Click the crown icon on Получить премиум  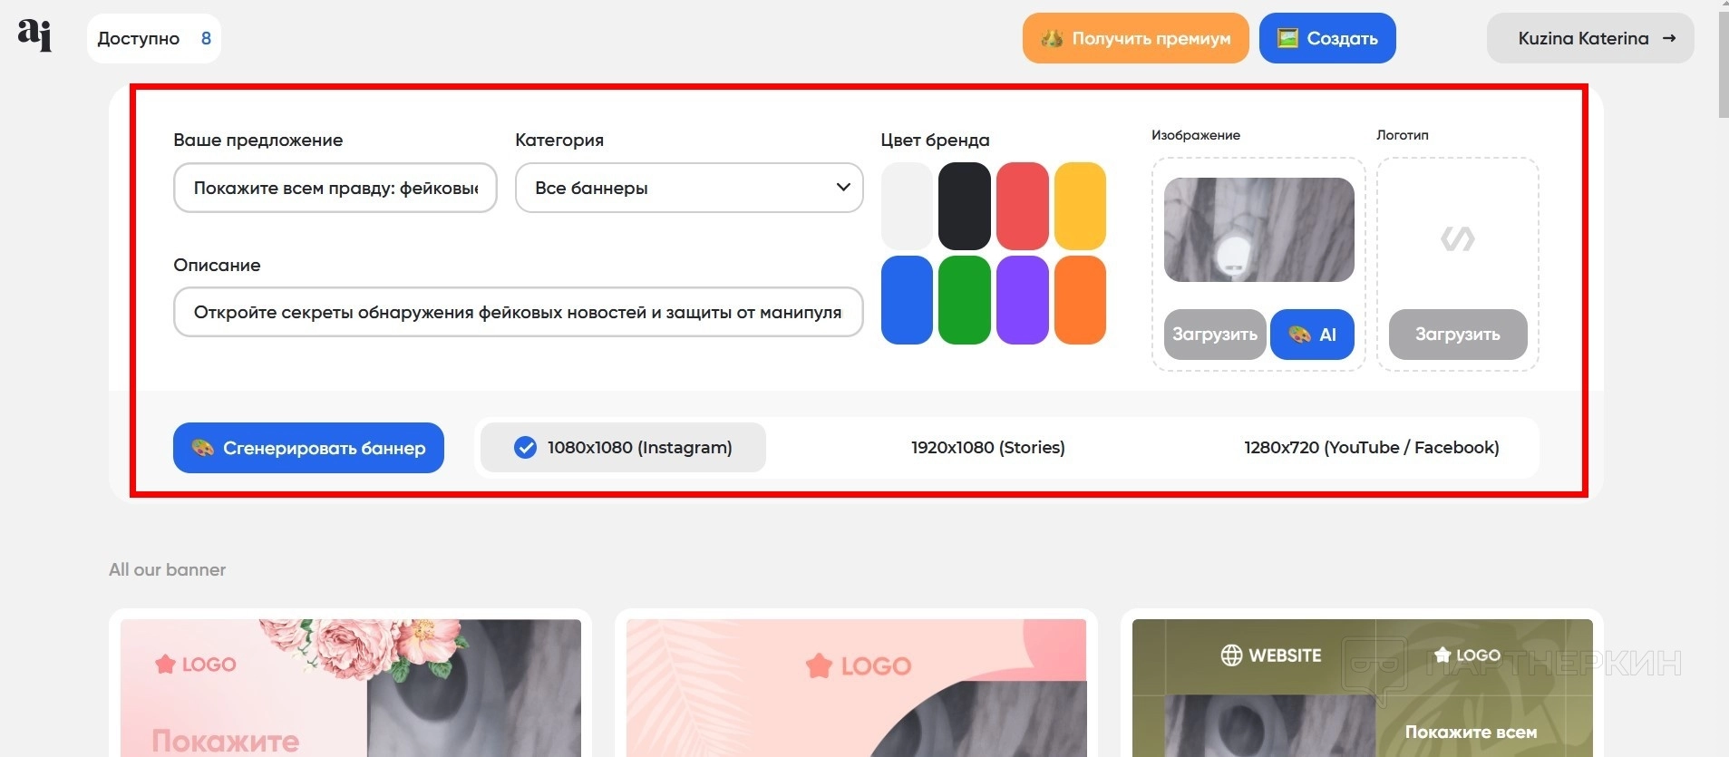[1052, 38]
